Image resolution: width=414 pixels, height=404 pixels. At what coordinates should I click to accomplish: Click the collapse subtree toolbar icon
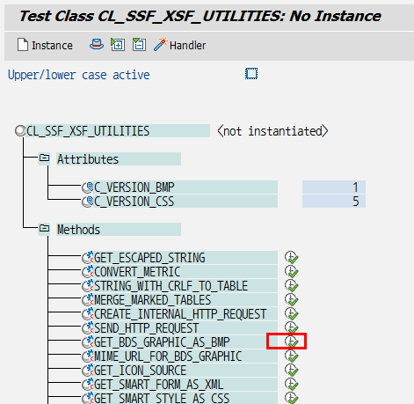[x=139, y=45]
